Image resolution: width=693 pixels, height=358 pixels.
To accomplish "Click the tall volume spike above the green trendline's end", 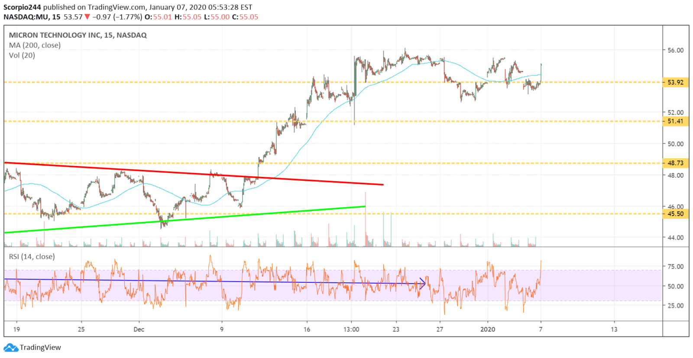I will click(x=366, y=216).
